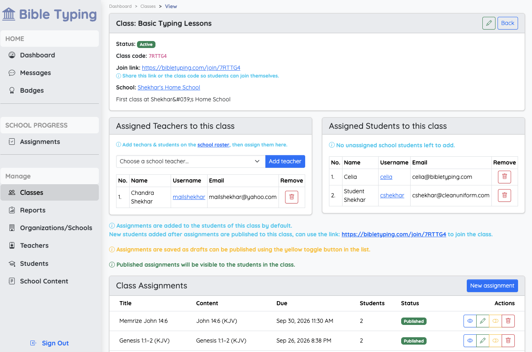
Task: Toggle publish state for Genesis 1:1–2 (KJV)
Action: coord(495,341)
